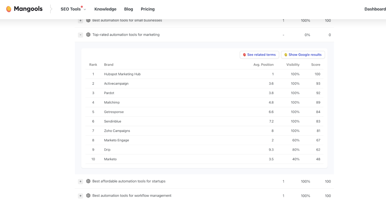This screenshot has width=386, height=200.
Task: Click Best automation tools for workflow management text
Action: pos(132,196)
